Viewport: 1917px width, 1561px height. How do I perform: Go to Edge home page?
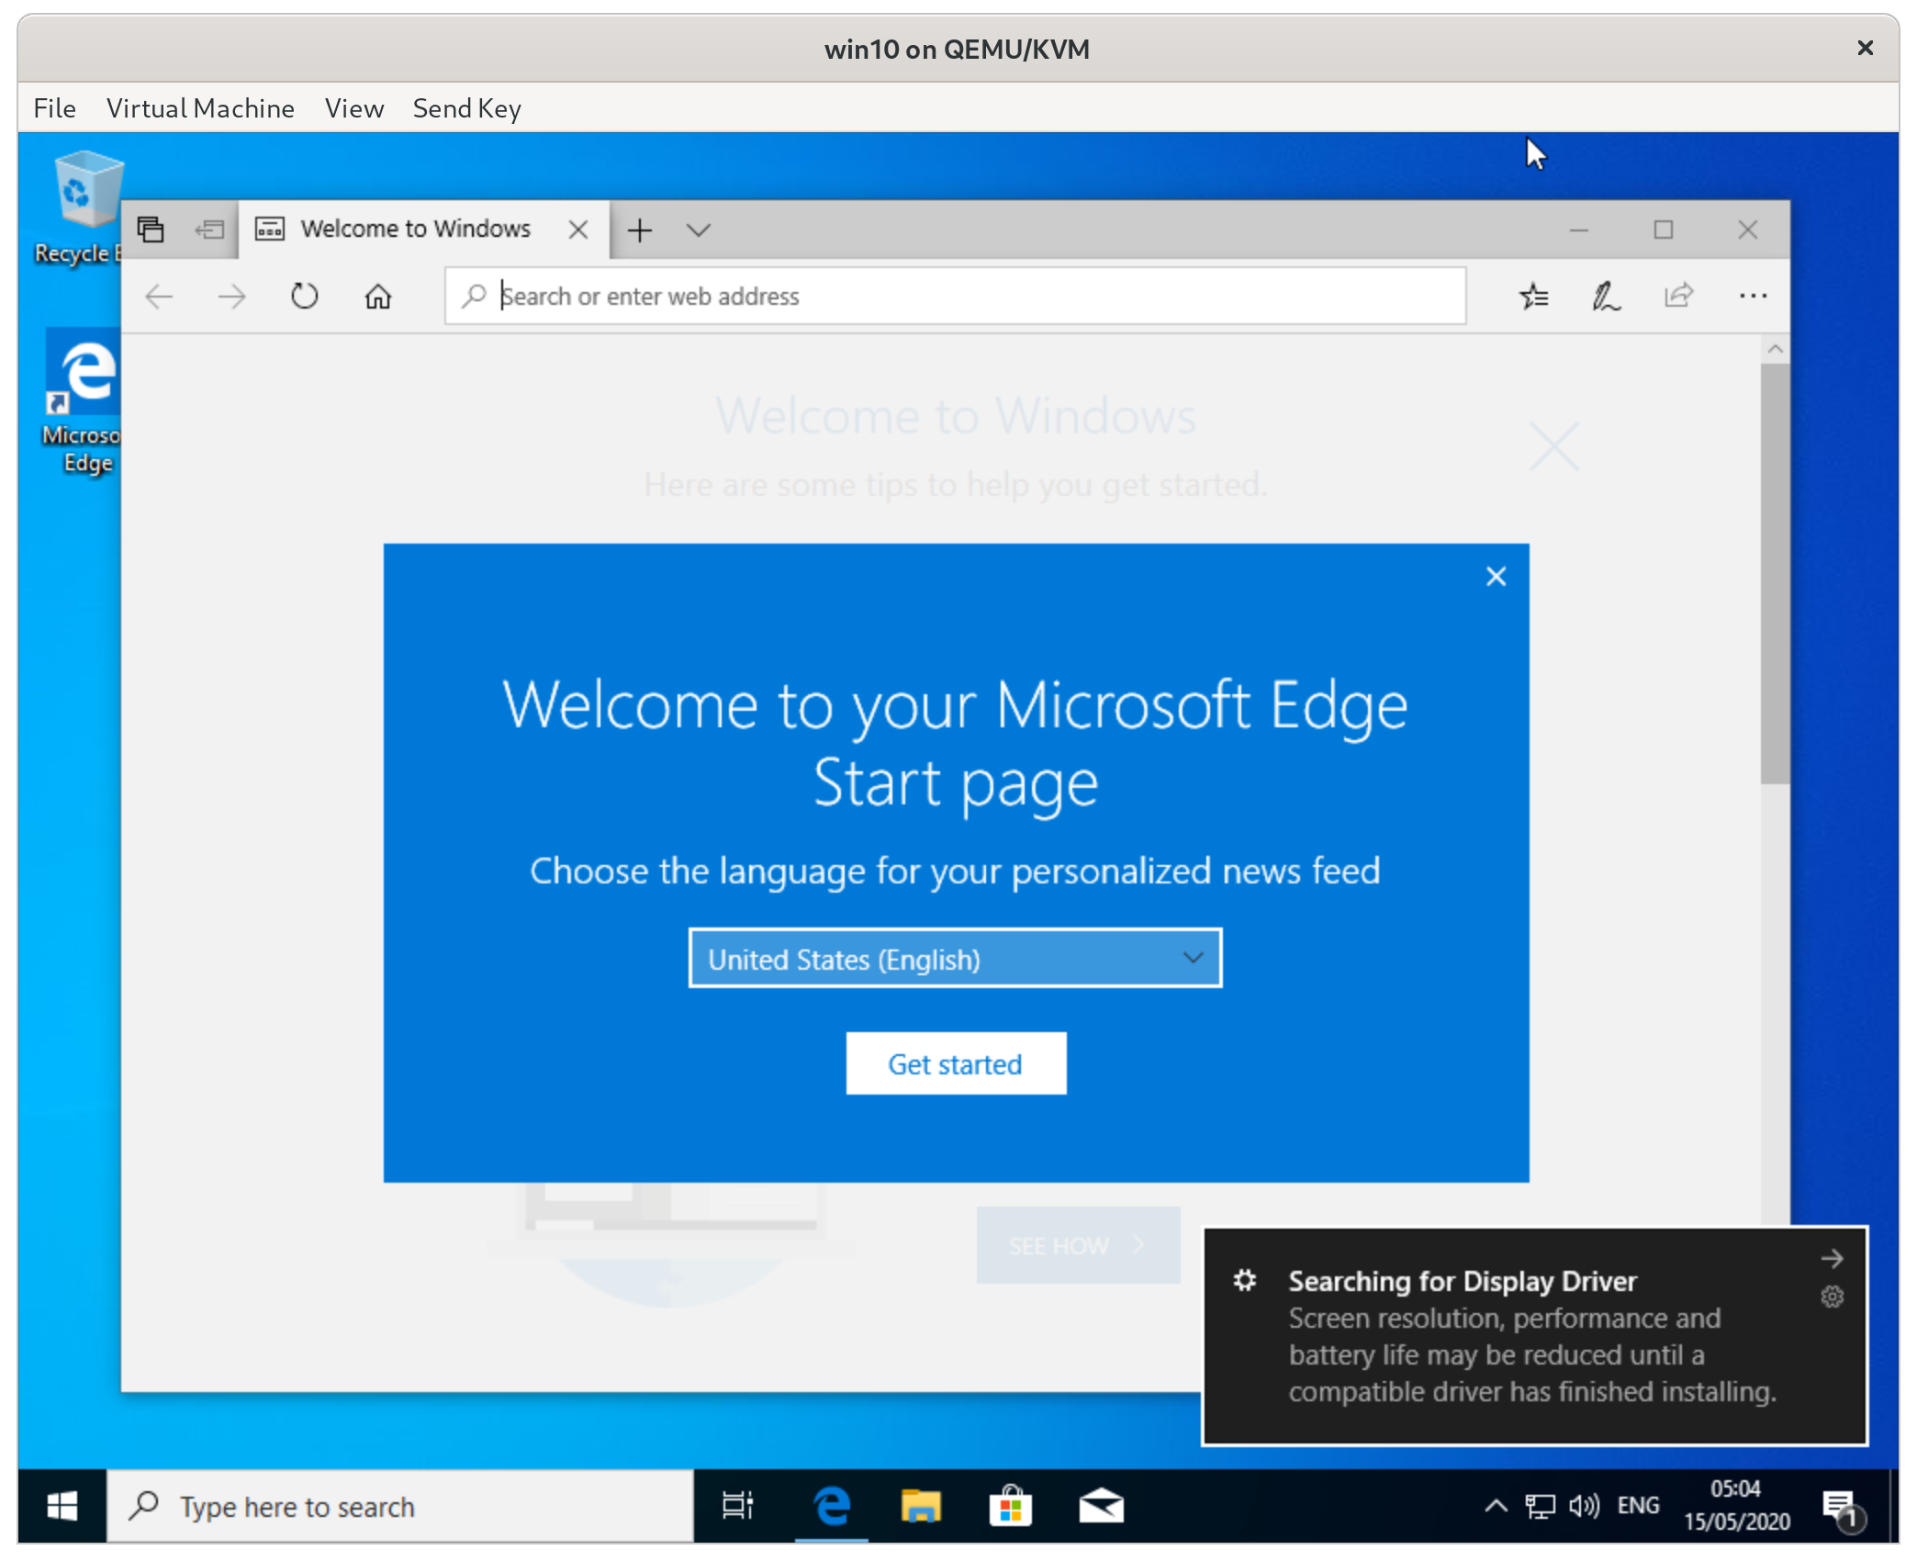coord(377,297)
